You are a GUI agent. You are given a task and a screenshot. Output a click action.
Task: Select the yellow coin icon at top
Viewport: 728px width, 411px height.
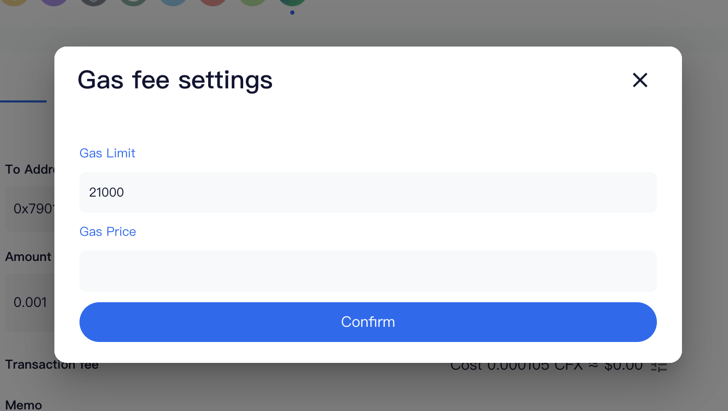click(x=15, y=2)
